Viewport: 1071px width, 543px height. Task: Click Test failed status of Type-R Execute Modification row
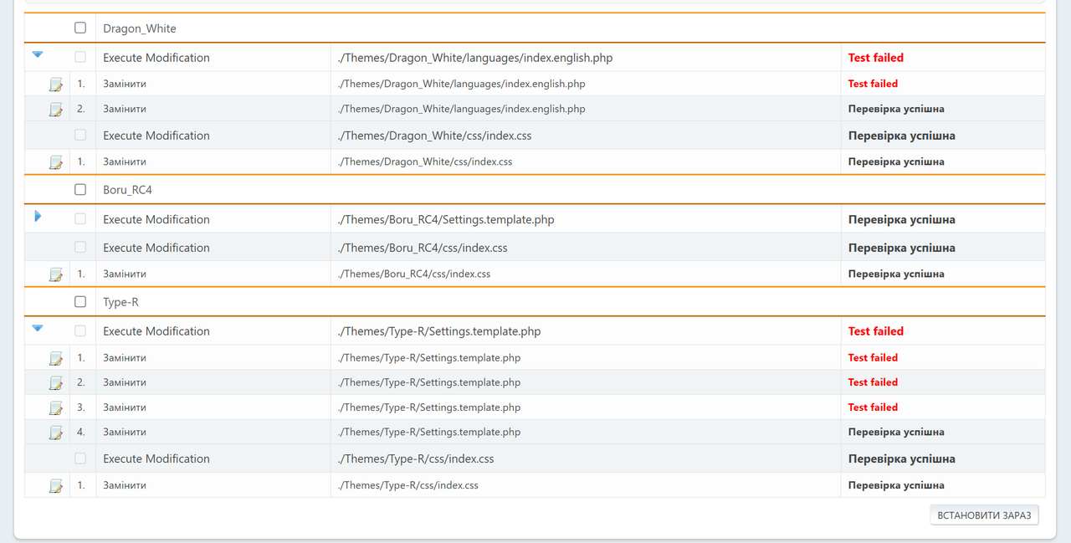(x=876, y=331)
